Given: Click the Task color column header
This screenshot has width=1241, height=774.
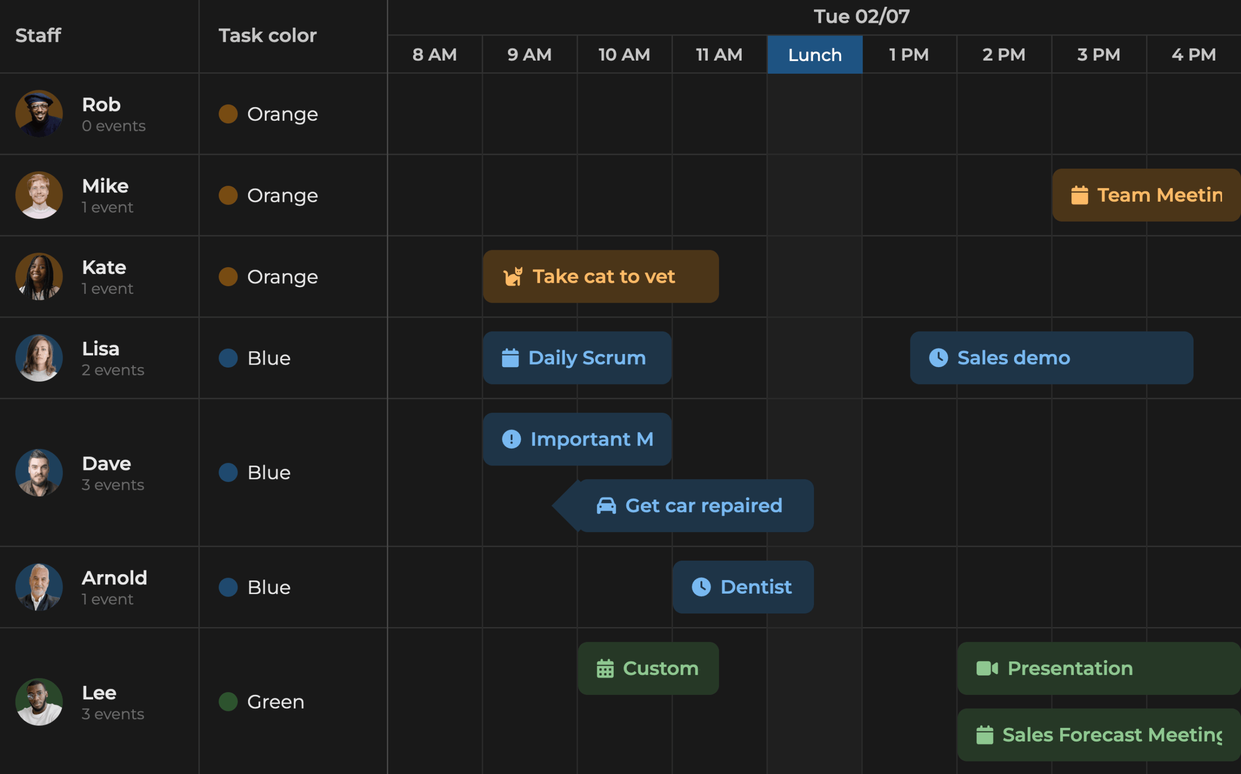Looking at the screenshot, I should (267, 36).
